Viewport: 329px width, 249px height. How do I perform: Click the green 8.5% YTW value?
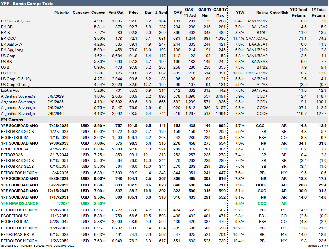coord(240,204)
